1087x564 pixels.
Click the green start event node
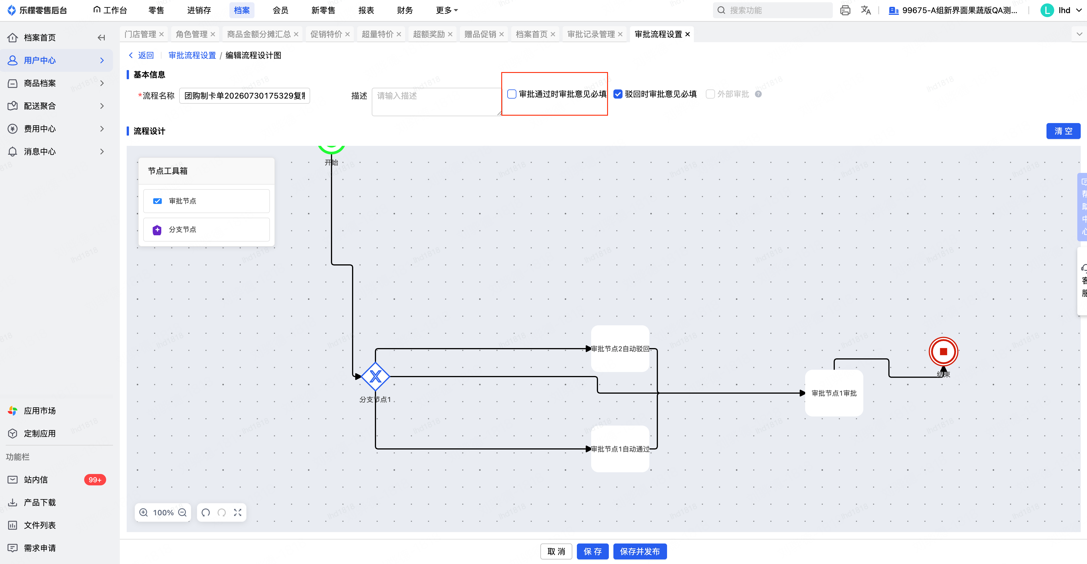(331, 149)
